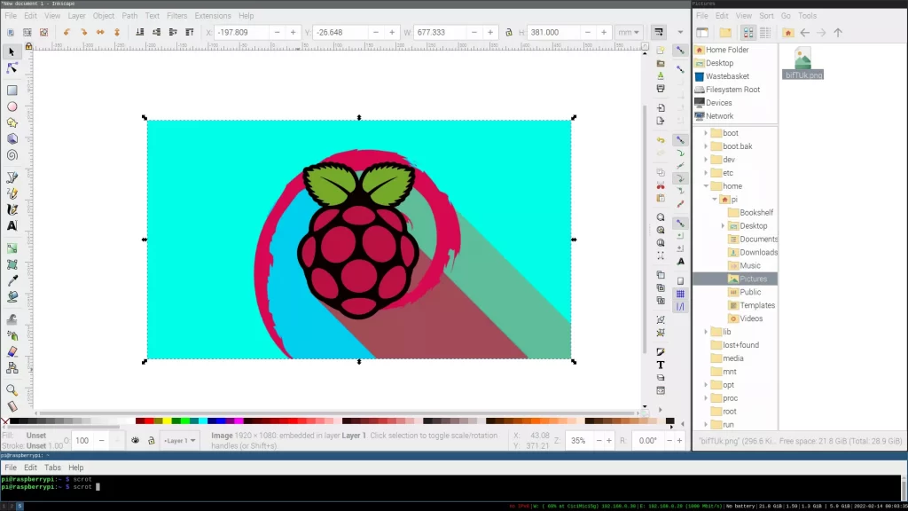Toggle lock width and height ratio

tap(508, 33)
